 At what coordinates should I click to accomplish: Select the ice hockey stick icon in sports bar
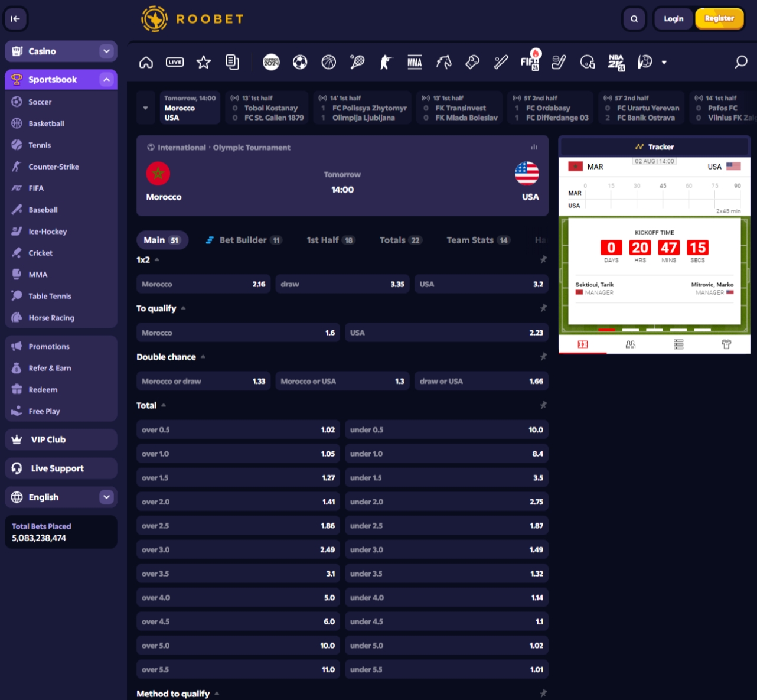[x=559, y=62]
